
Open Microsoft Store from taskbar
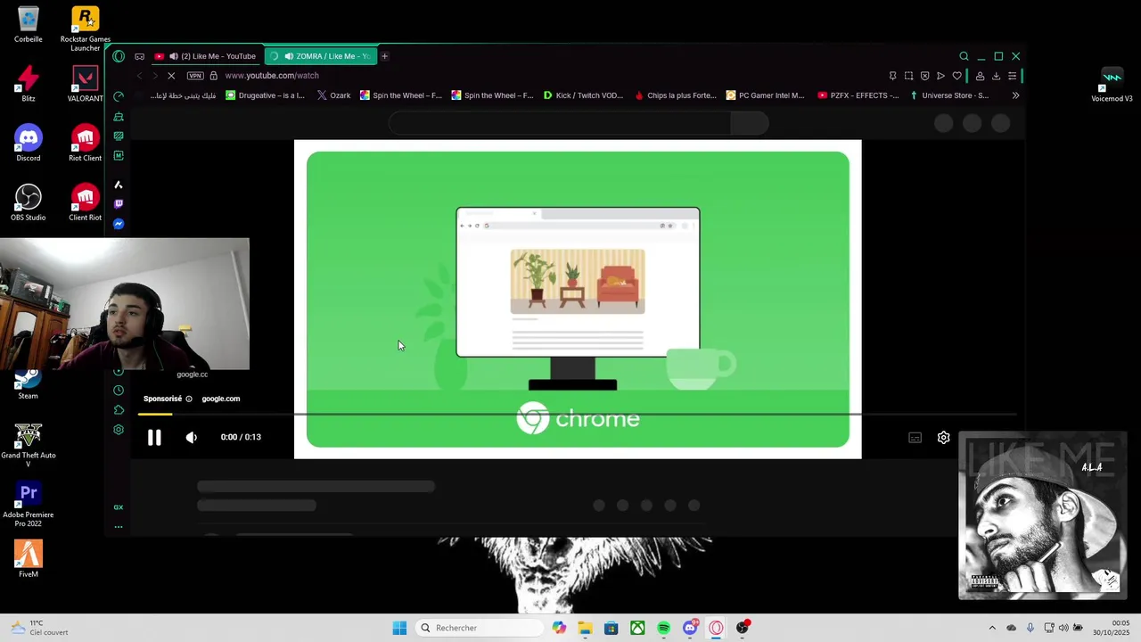(611, 628)
